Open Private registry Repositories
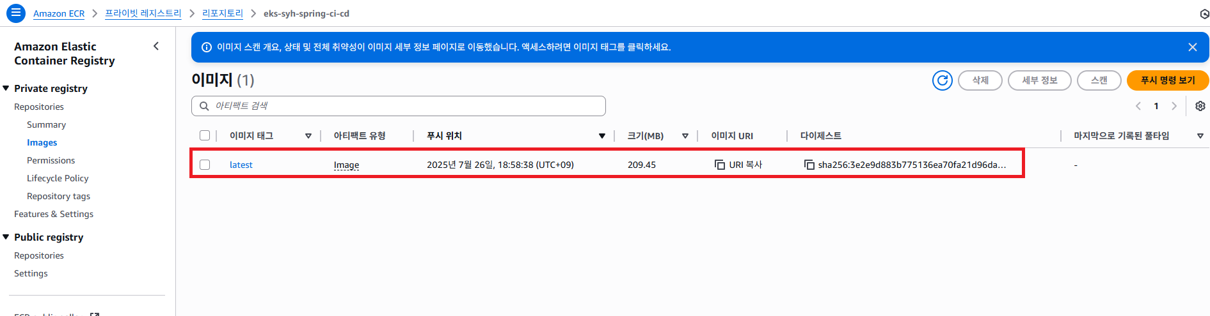This screenshot has width=1210, height=316. coord(39,107)
